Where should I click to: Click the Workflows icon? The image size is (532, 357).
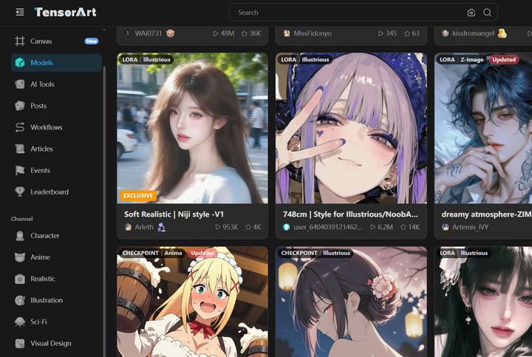[x=20, y=127]
